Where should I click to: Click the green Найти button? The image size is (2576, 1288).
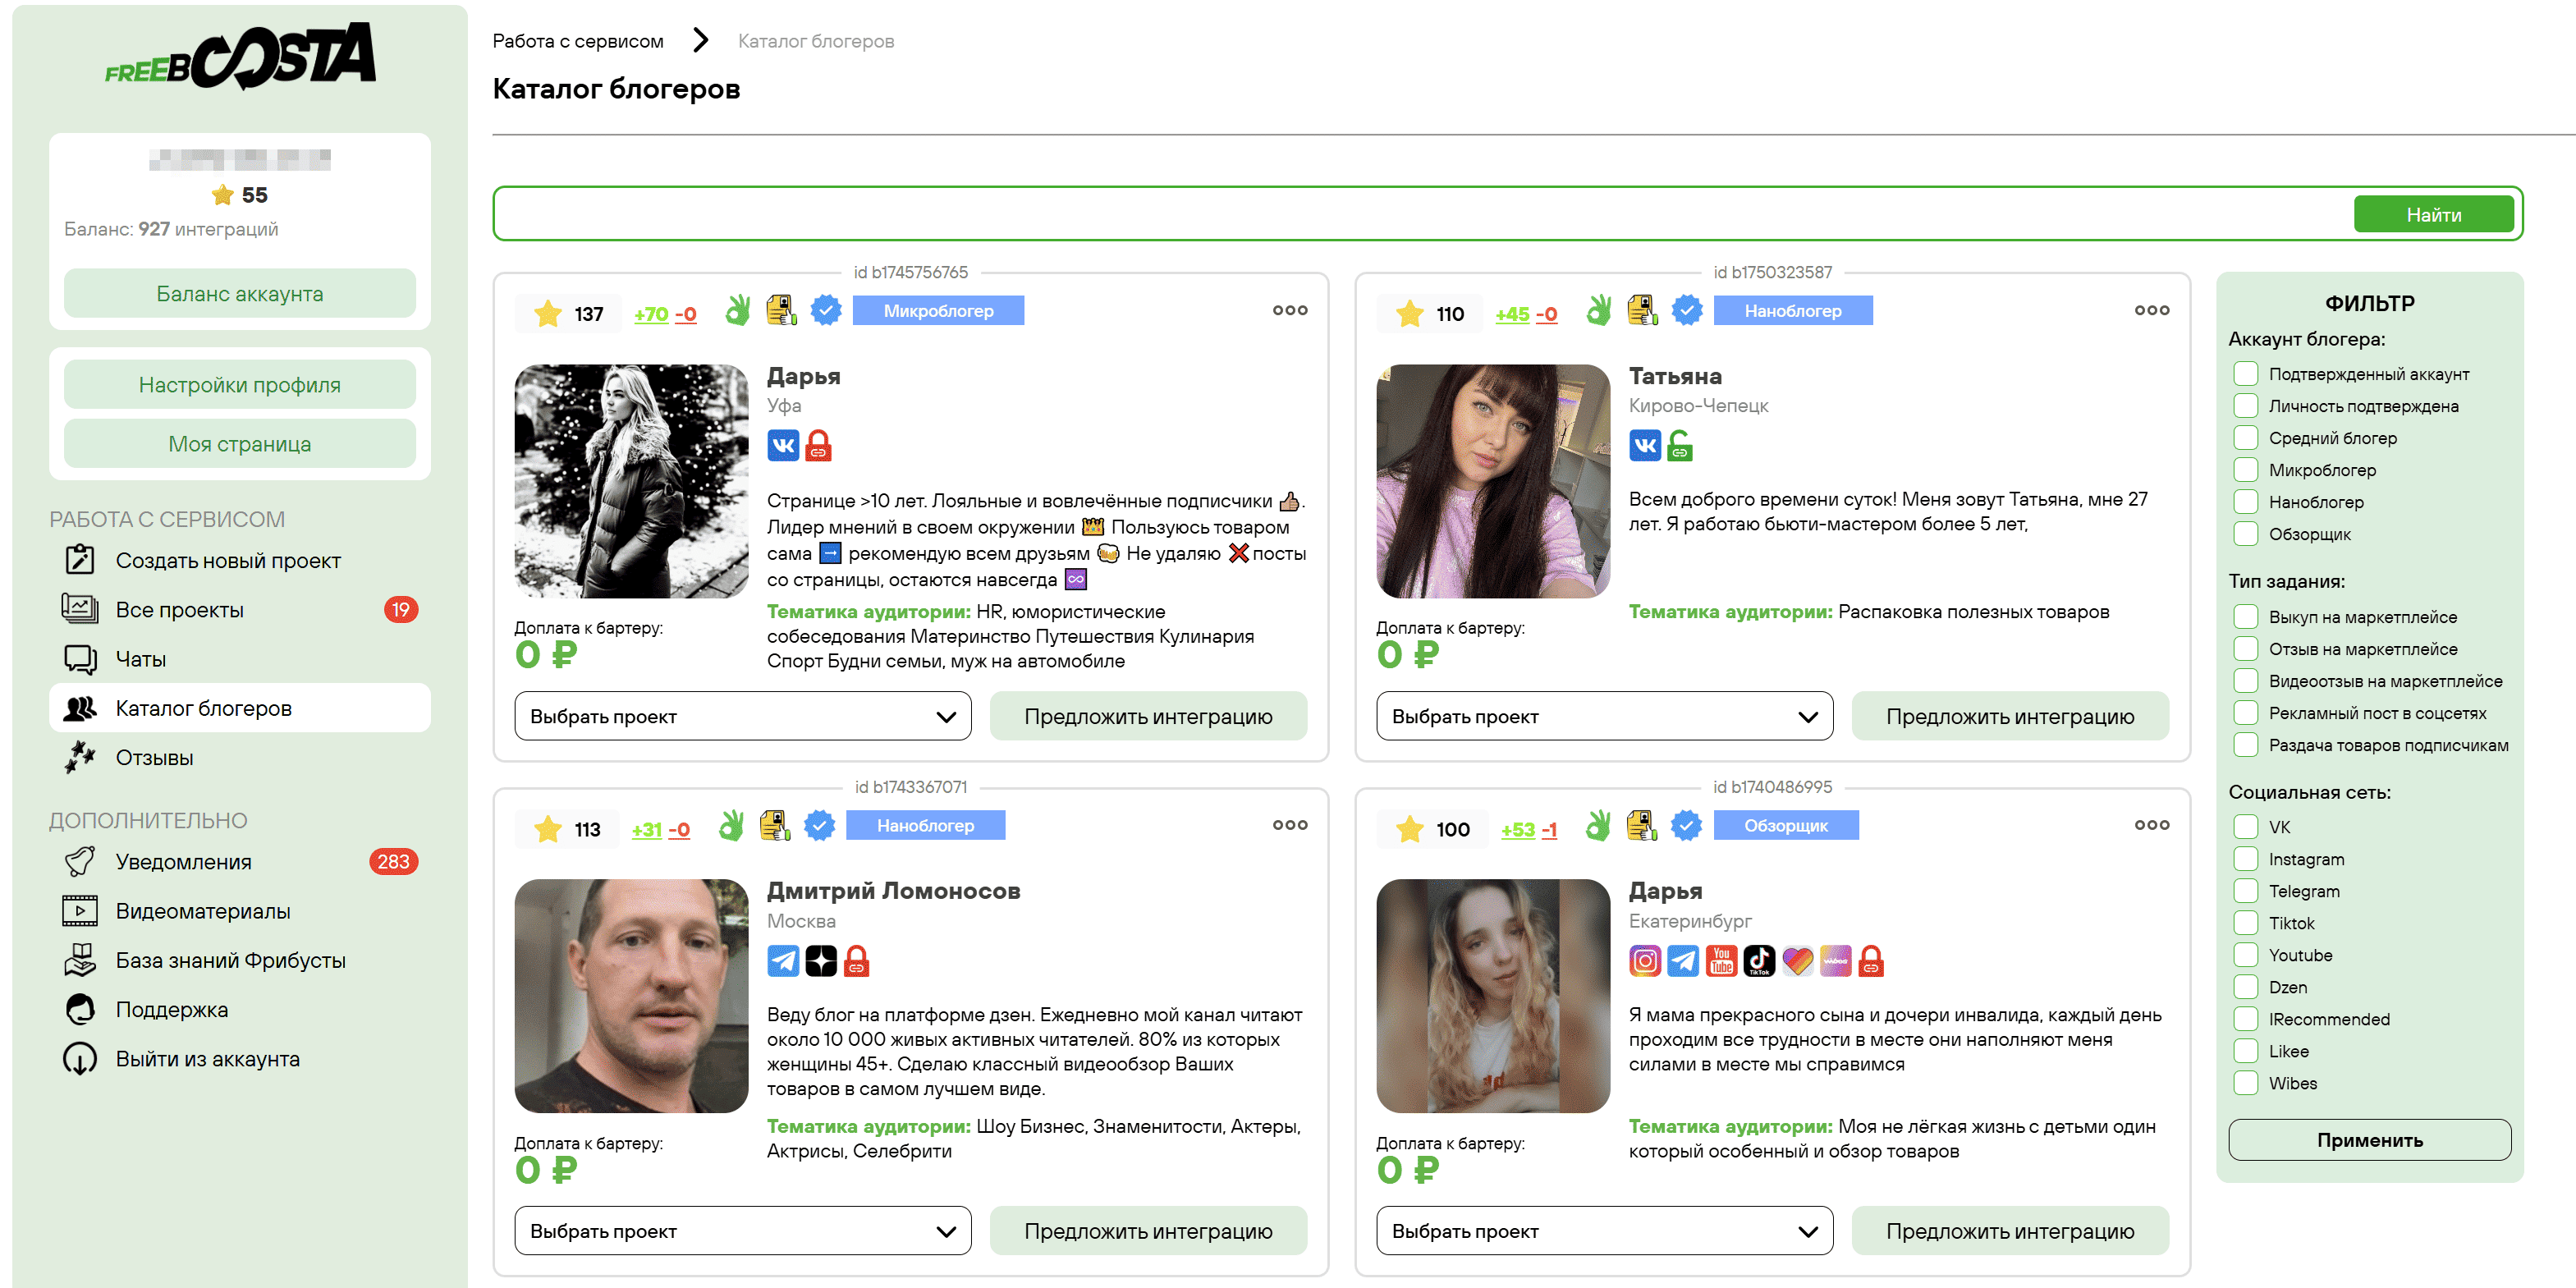[2432, 215]
